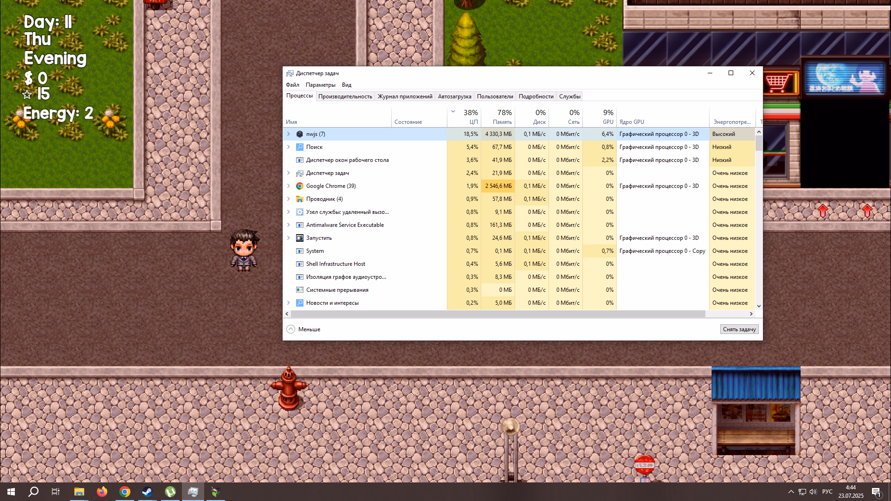Image resolution: width=891 pixels, height=501 pixels.
Task: Sort by the Ядро GPU column header
Action: pos(663,117)
